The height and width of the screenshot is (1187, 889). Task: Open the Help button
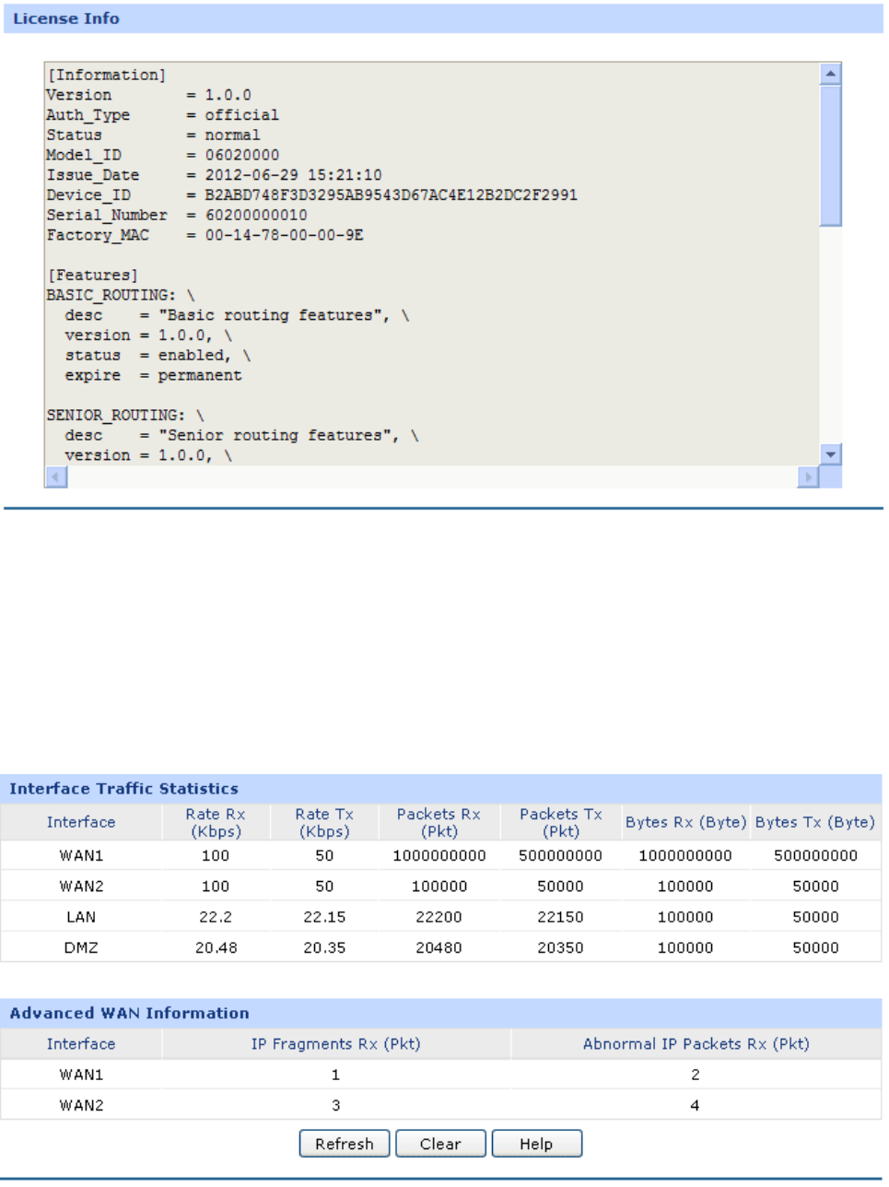click(536, 1144)
